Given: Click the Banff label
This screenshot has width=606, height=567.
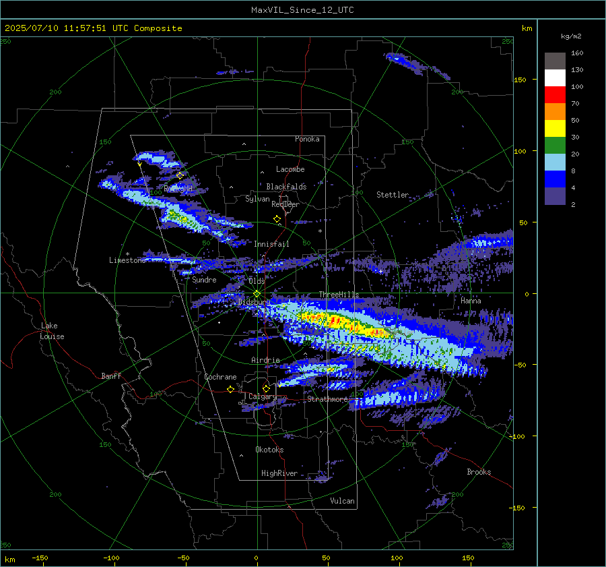Looking at the screenshot, I should tap(111, 376).
